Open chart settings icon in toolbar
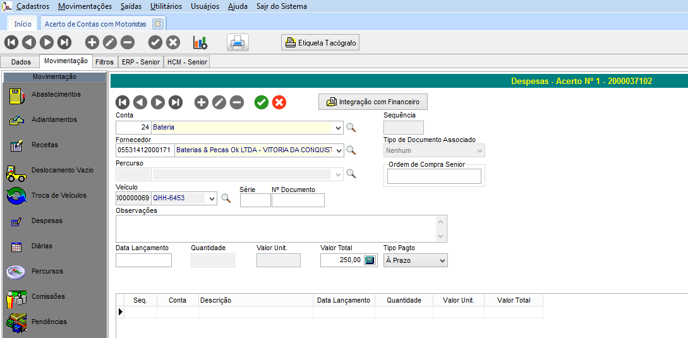Screen dimensions: 688x338 200,42
